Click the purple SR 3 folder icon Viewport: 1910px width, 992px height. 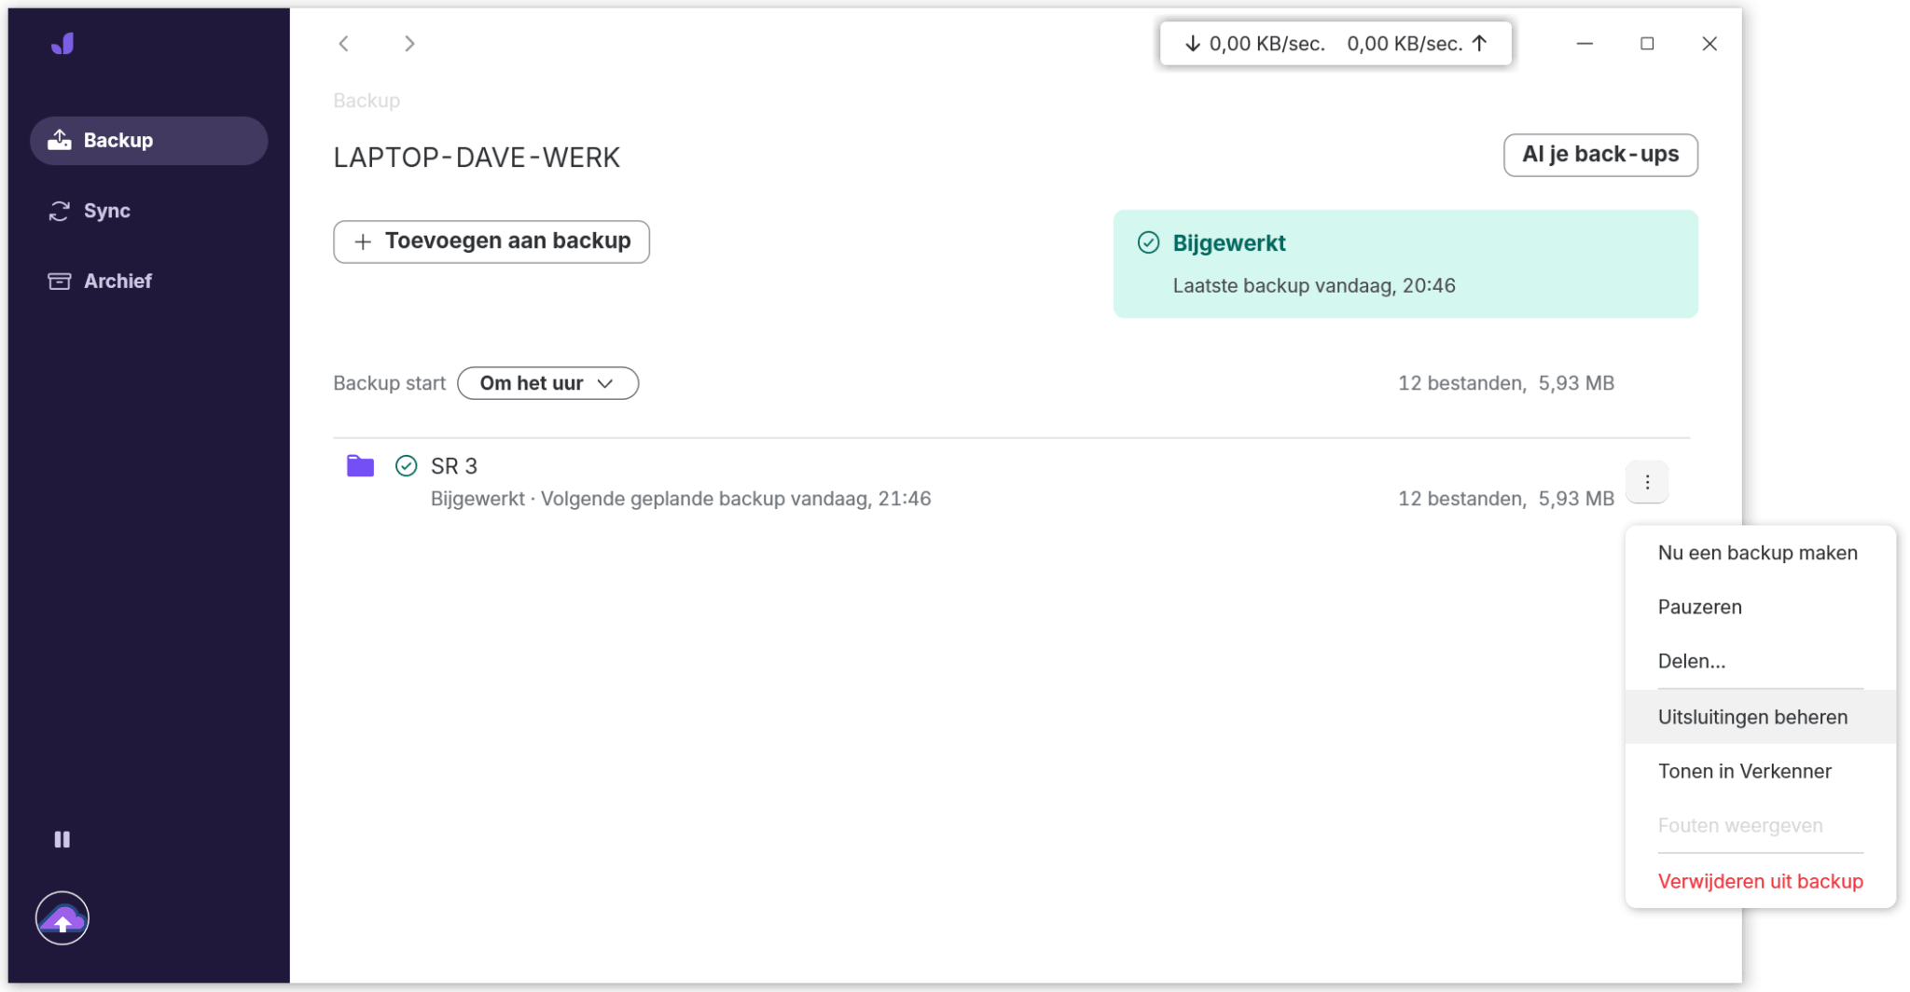click(x=360, y=465)
